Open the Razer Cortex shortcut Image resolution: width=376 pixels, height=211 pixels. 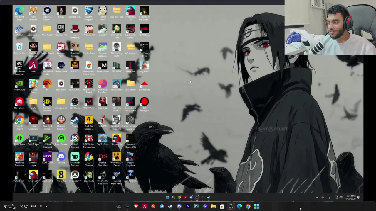(61, 139)
